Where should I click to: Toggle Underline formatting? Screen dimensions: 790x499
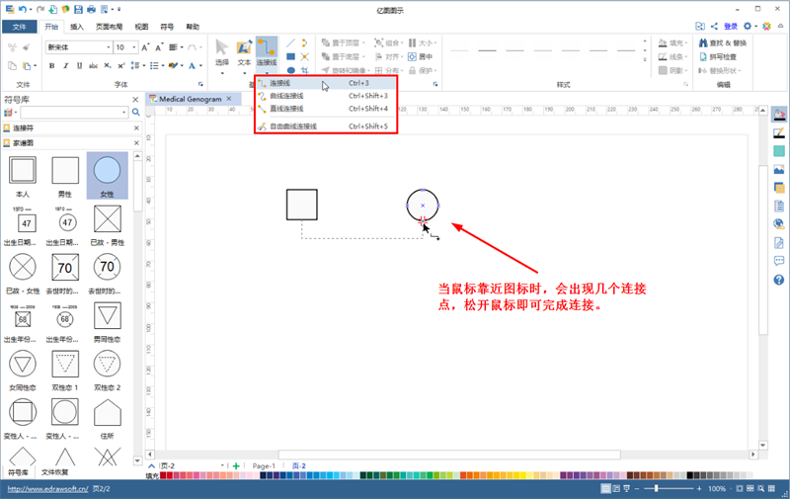click(x=79, y=65)
